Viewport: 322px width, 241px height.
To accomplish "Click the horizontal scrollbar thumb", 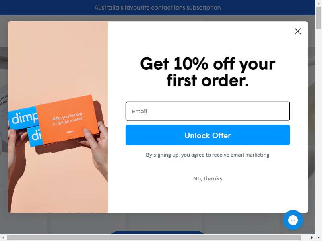I will pyautogui.click(x=154, y=237).
